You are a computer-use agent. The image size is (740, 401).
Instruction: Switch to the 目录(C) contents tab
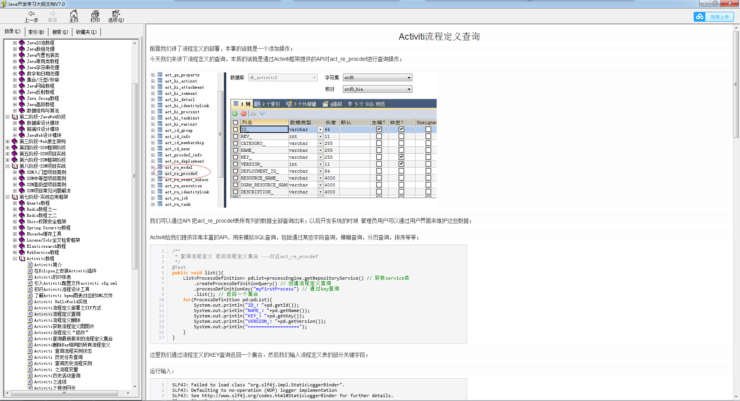(12, 32)
